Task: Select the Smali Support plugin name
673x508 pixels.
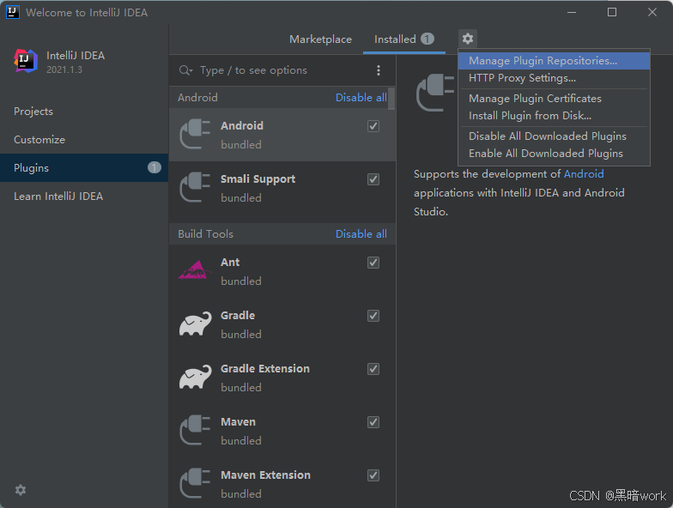Action: coord(258,179)
